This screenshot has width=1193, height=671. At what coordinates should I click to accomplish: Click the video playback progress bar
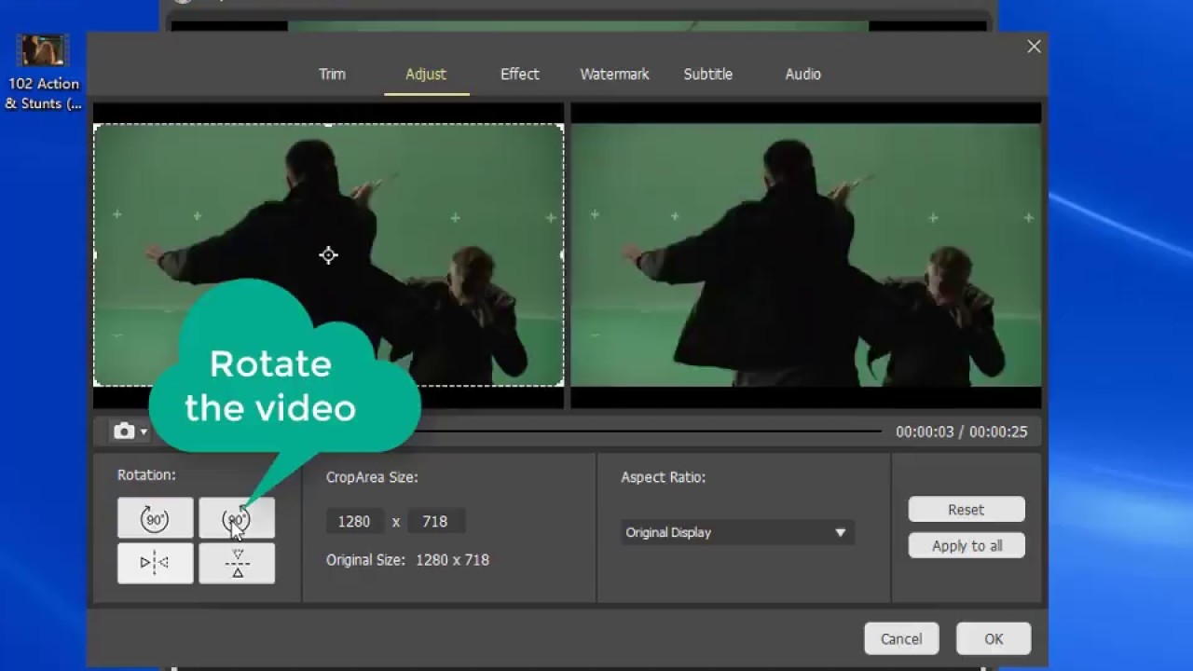pos(652,431)
